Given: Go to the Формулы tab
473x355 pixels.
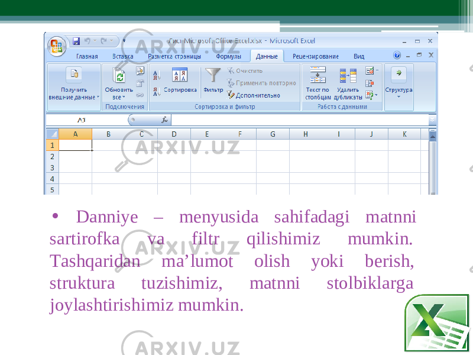Looking at the screenshot, I should [228, 56].
